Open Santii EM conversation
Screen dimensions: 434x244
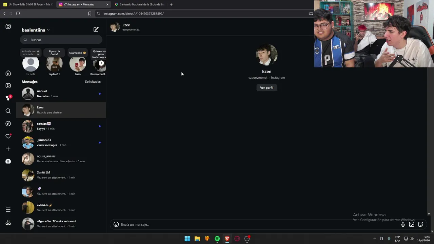pyautogui.click(x=61, y=175)
